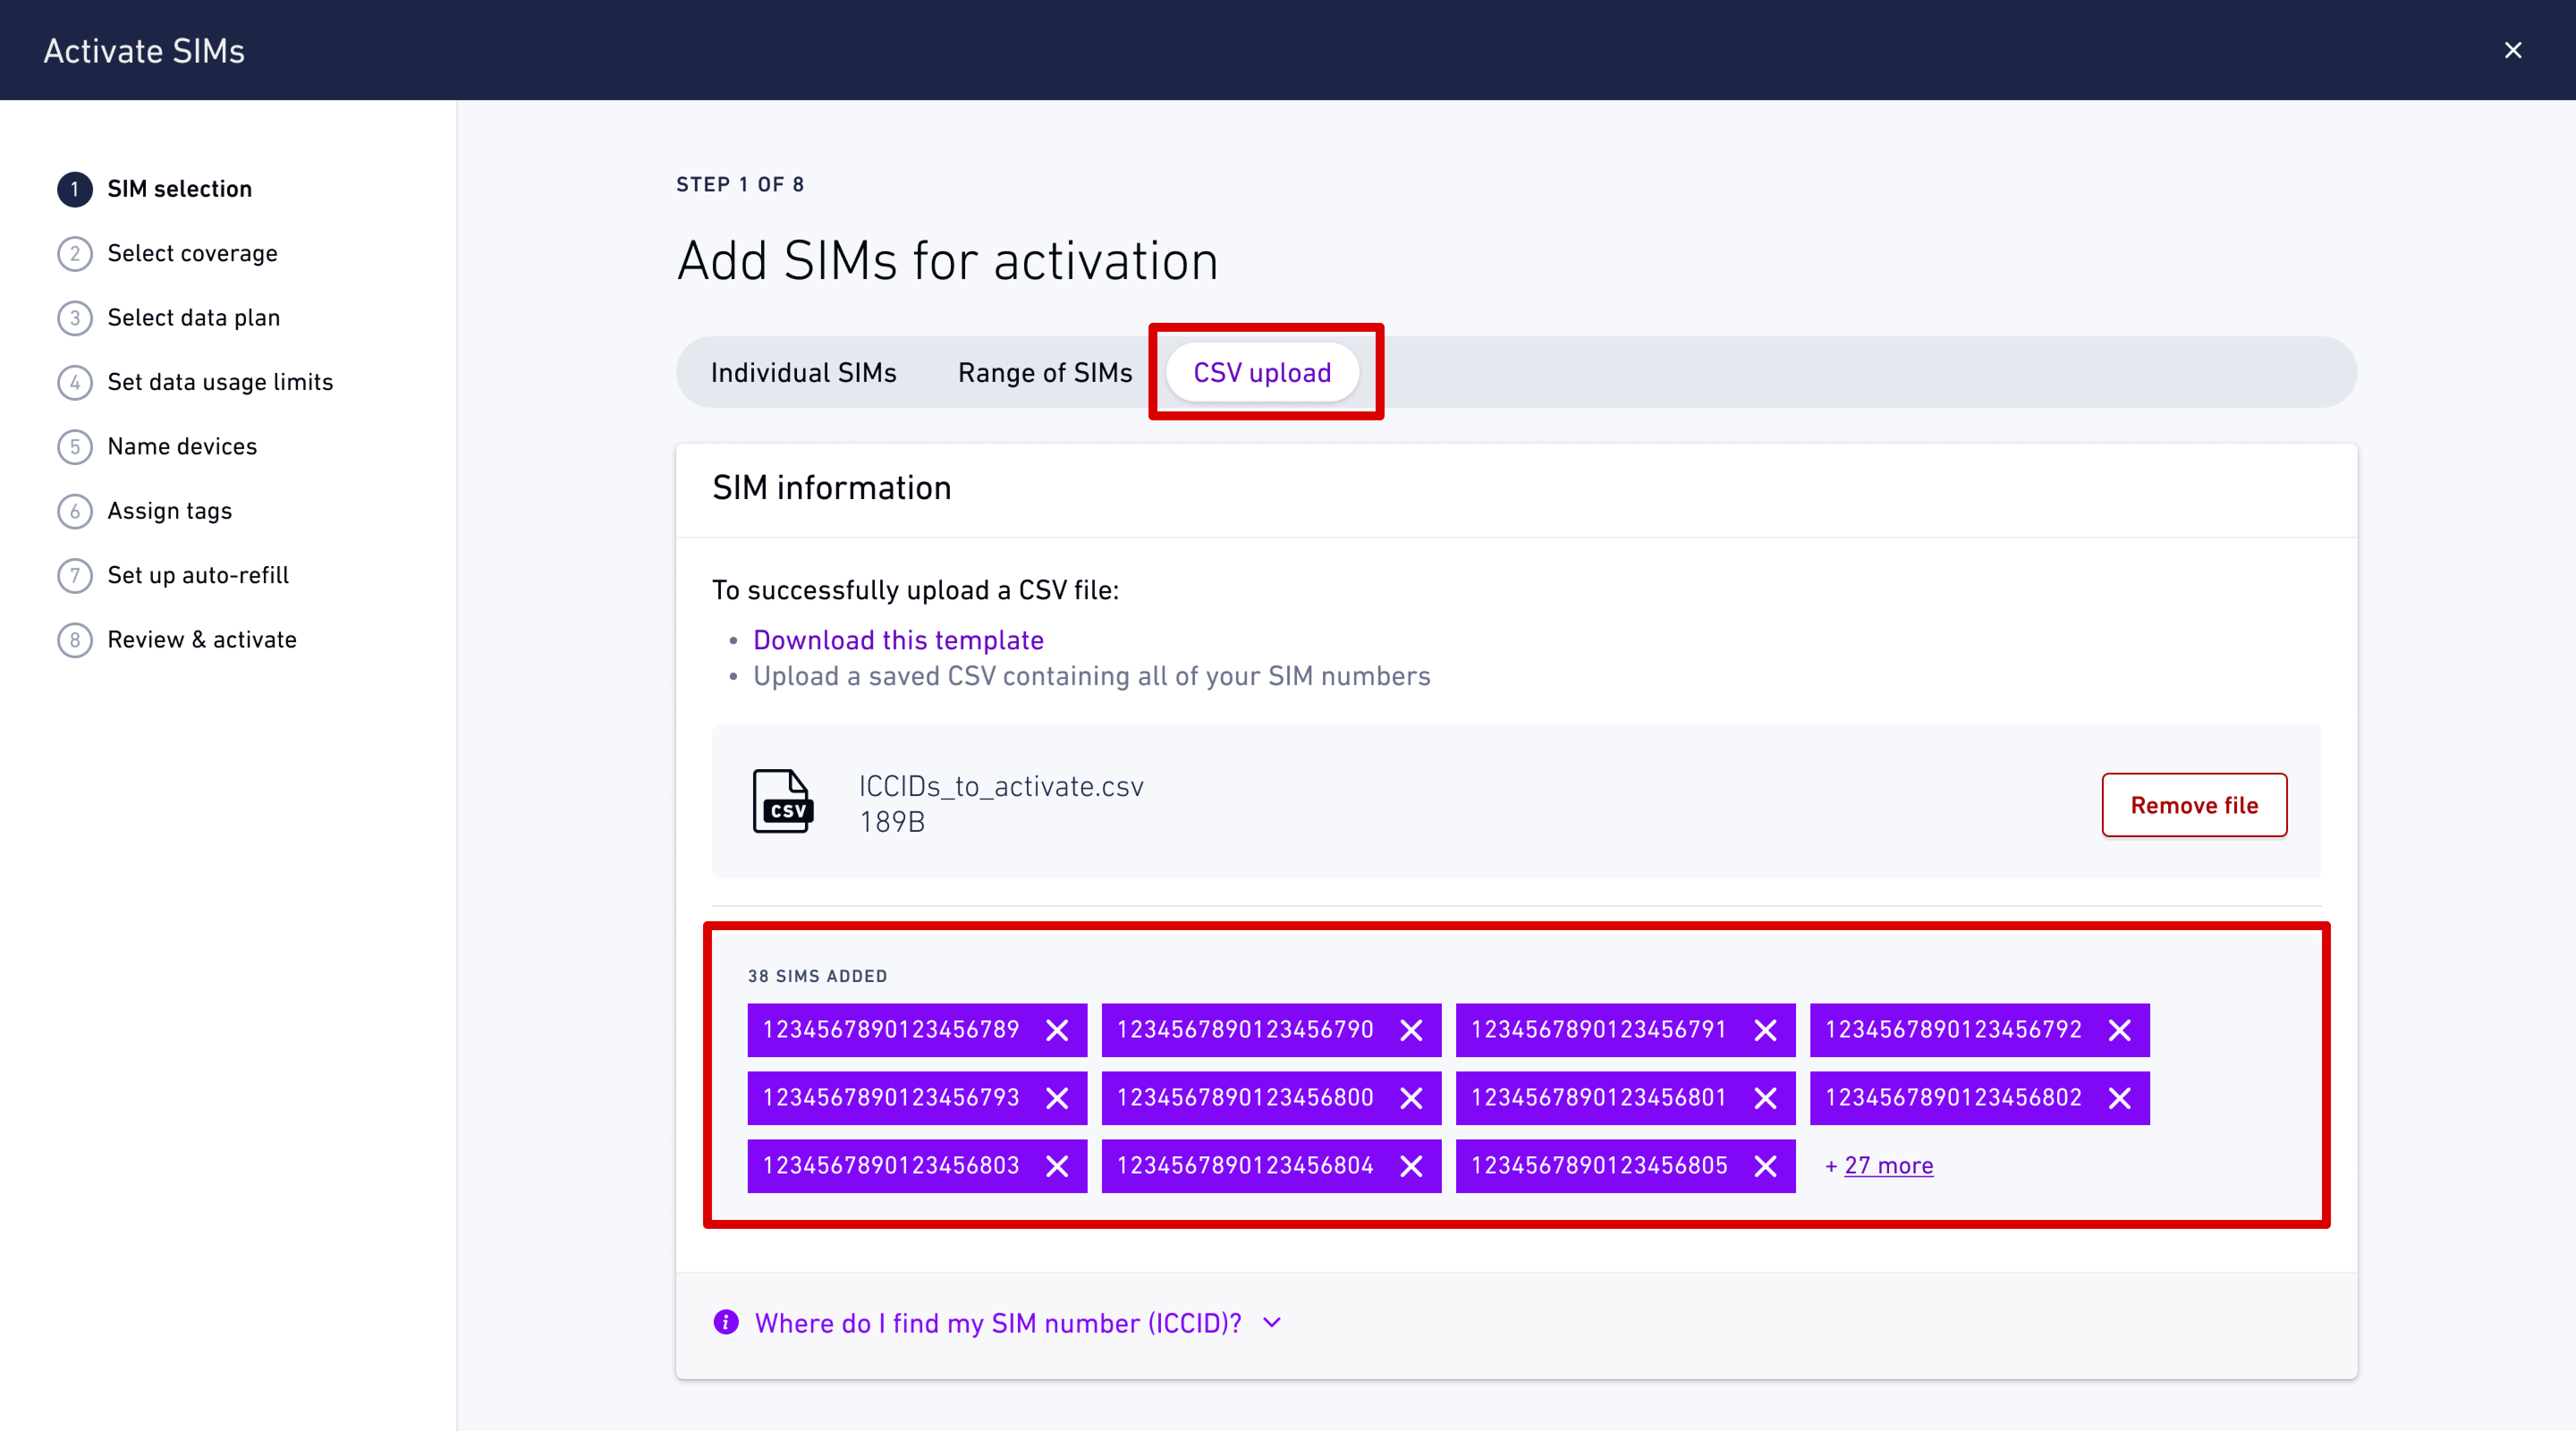Viewport: 2576px width, 1431px height.
Task: Switch to Individual SIMs tab
Action: (x=803, y=372)
